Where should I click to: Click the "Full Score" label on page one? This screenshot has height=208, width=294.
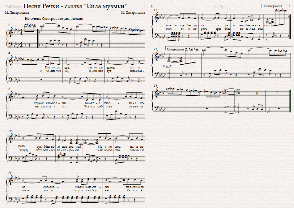pyautogui.click(x=14, y=6)
